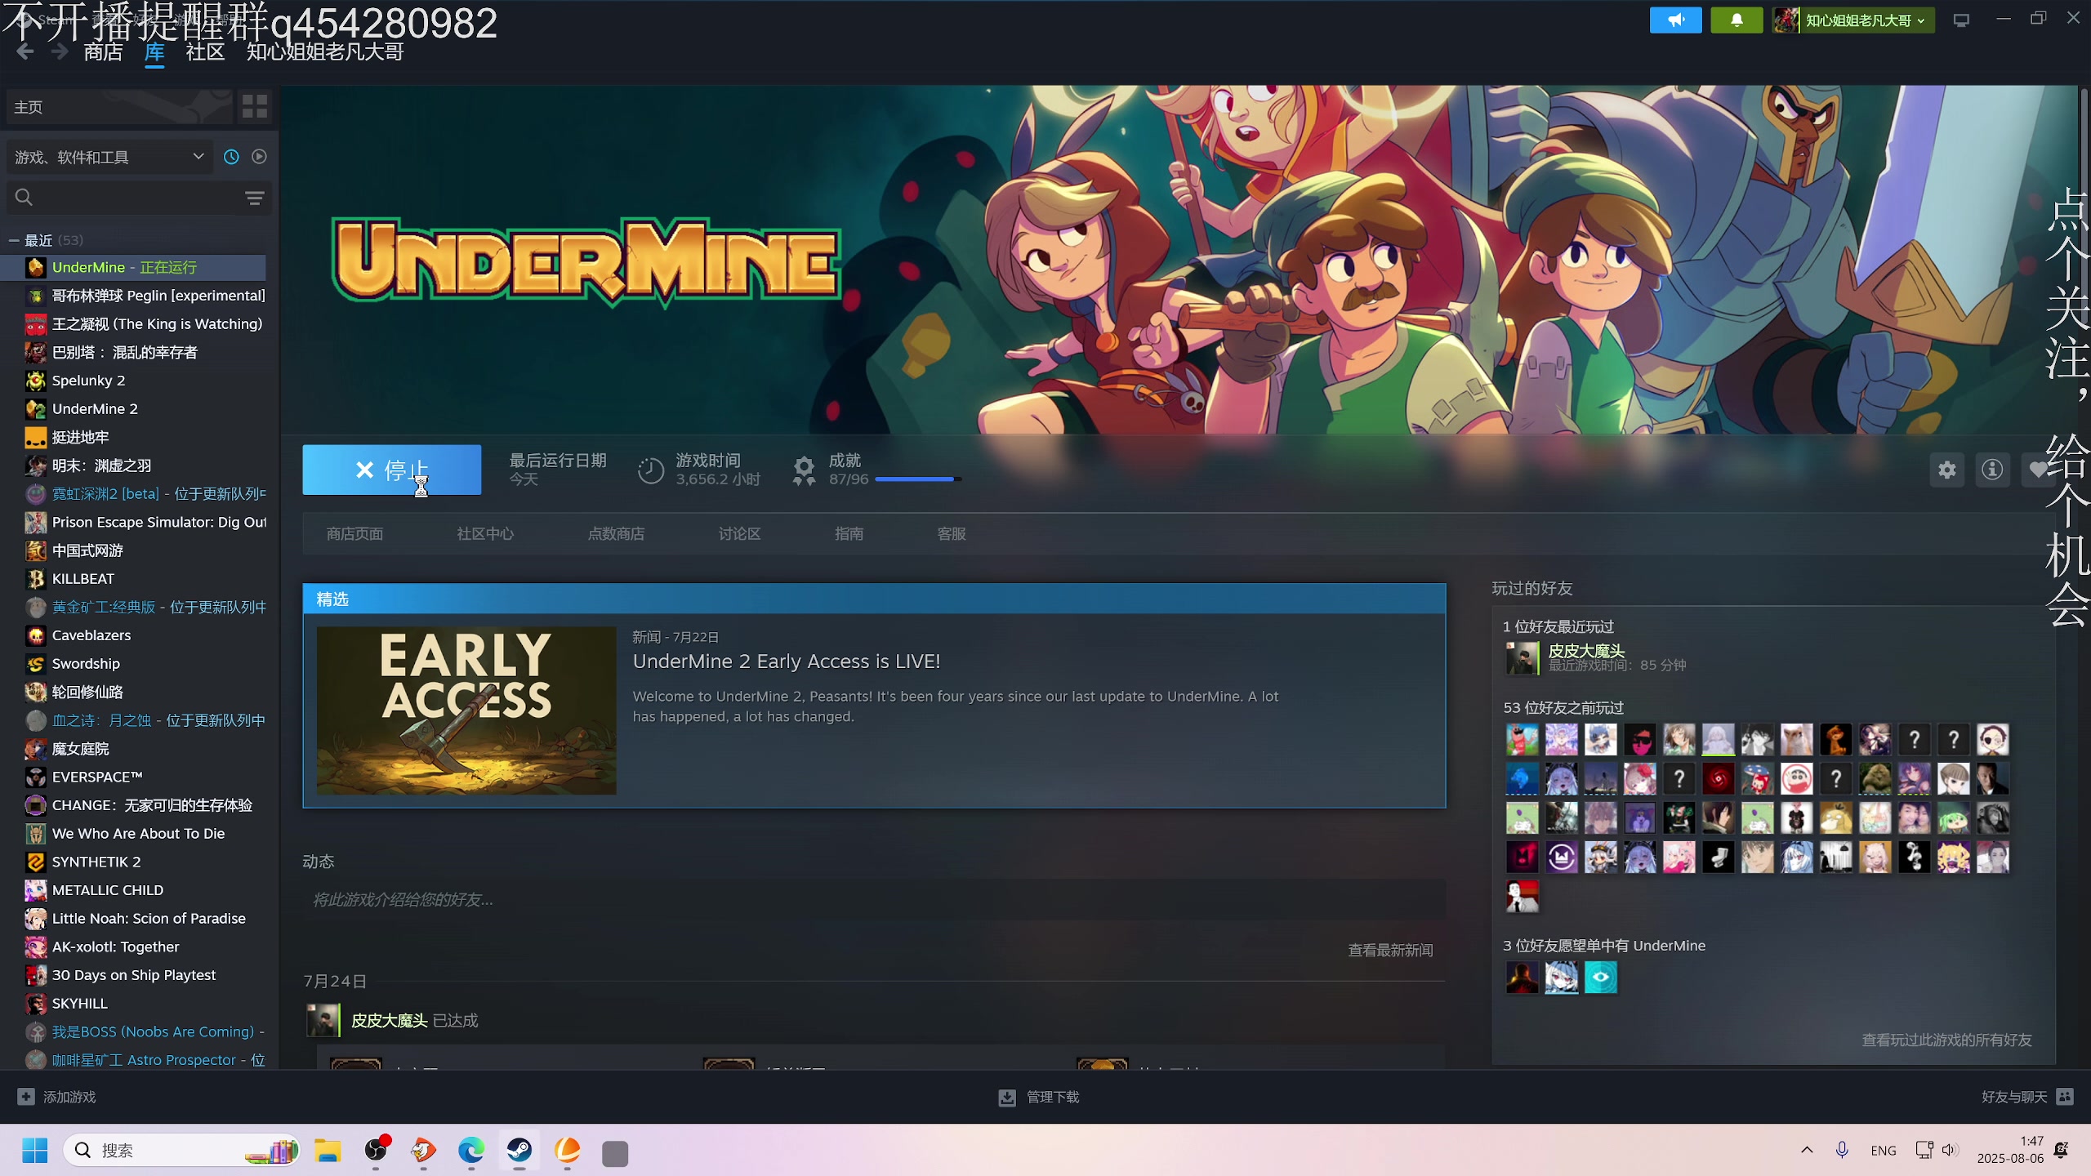Open the account dropdown 知心姐姐老凡大哥
The width and height of the screenshot is (2091, 1176).
1852,20
